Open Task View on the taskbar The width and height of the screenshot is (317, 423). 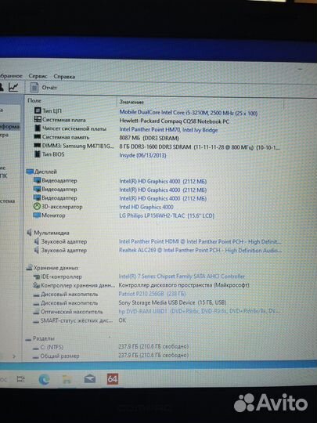tap(21, 379)
